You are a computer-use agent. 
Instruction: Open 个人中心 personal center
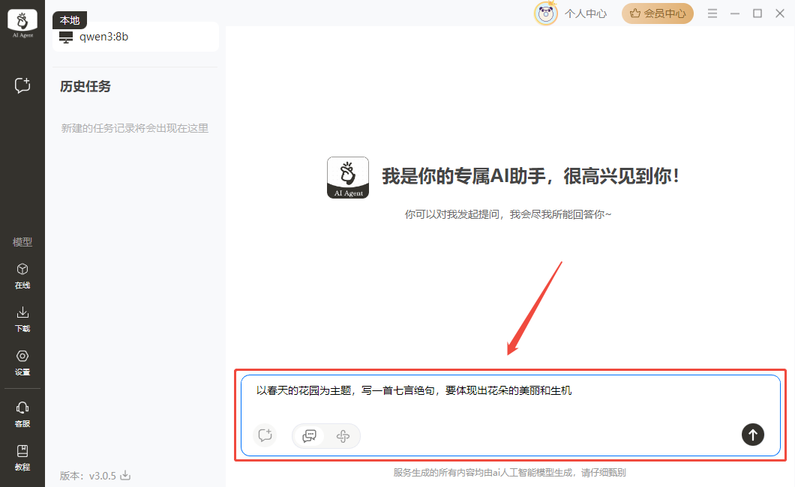click(x=585, y=13)
